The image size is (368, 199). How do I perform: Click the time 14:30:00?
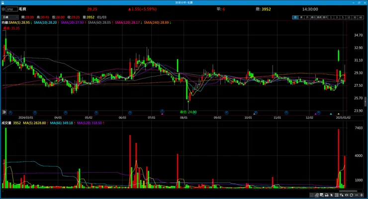click(310, 9)
